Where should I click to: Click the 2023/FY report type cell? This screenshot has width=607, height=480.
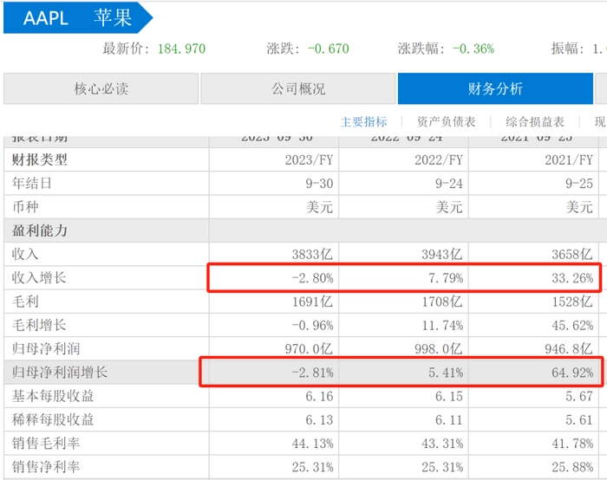pos(308,160)
